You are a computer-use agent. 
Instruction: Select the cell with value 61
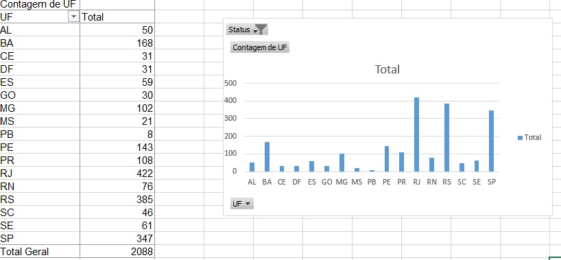coord(117,225)
